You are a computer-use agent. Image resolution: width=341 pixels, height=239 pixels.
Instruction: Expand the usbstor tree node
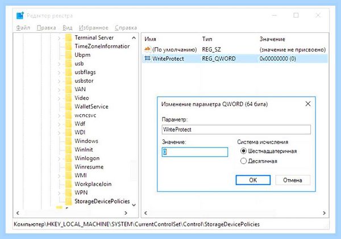point(59,81)
